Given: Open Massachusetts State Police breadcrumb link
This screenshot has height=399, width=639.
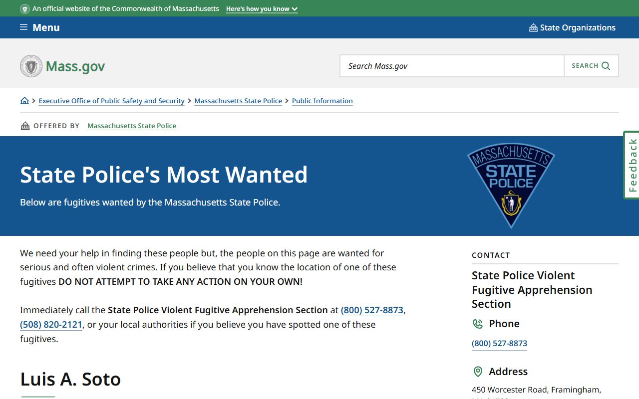Looking at the screenshot, I should click(238, 101).
